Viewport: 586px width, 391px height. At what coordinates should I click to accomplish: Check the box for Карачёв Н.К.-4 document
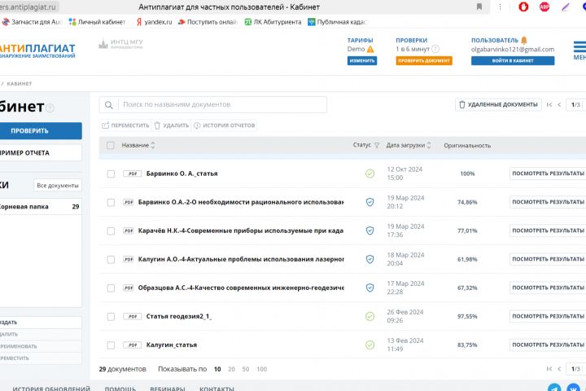(111, 231)
